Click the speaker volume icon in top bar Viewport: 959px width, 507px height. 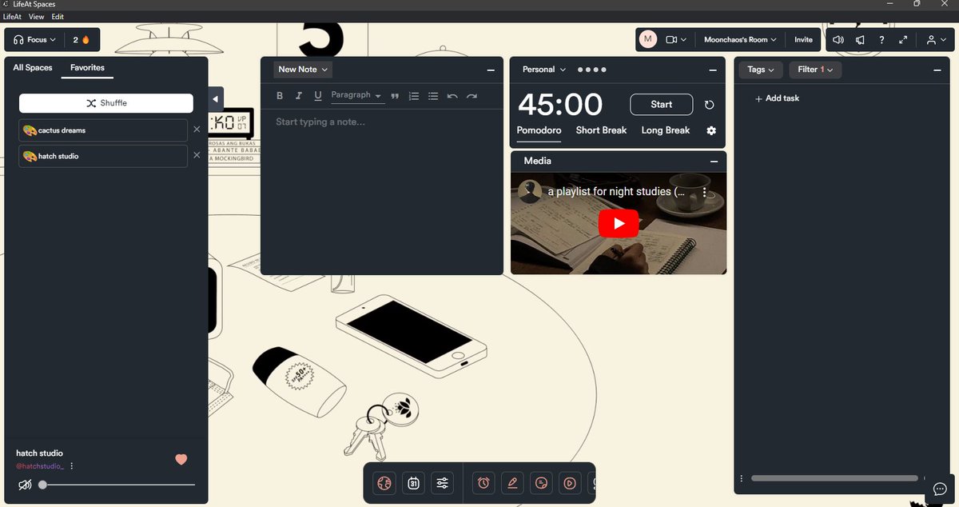point(838,39)
